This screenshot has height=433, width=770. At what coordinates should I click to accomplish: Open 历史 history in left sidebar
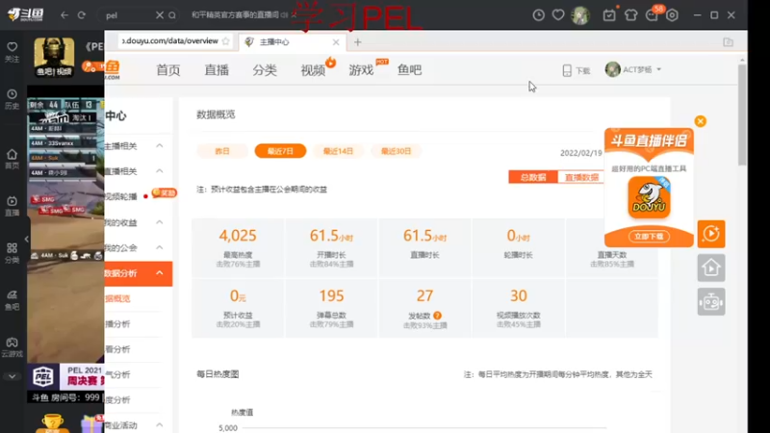click(x=12, y=99)
